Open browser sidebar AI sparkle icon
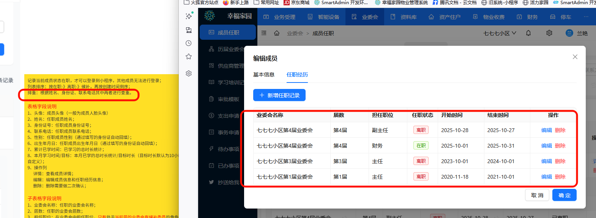This screenshot has height=218, width=596. click(189, 16)
